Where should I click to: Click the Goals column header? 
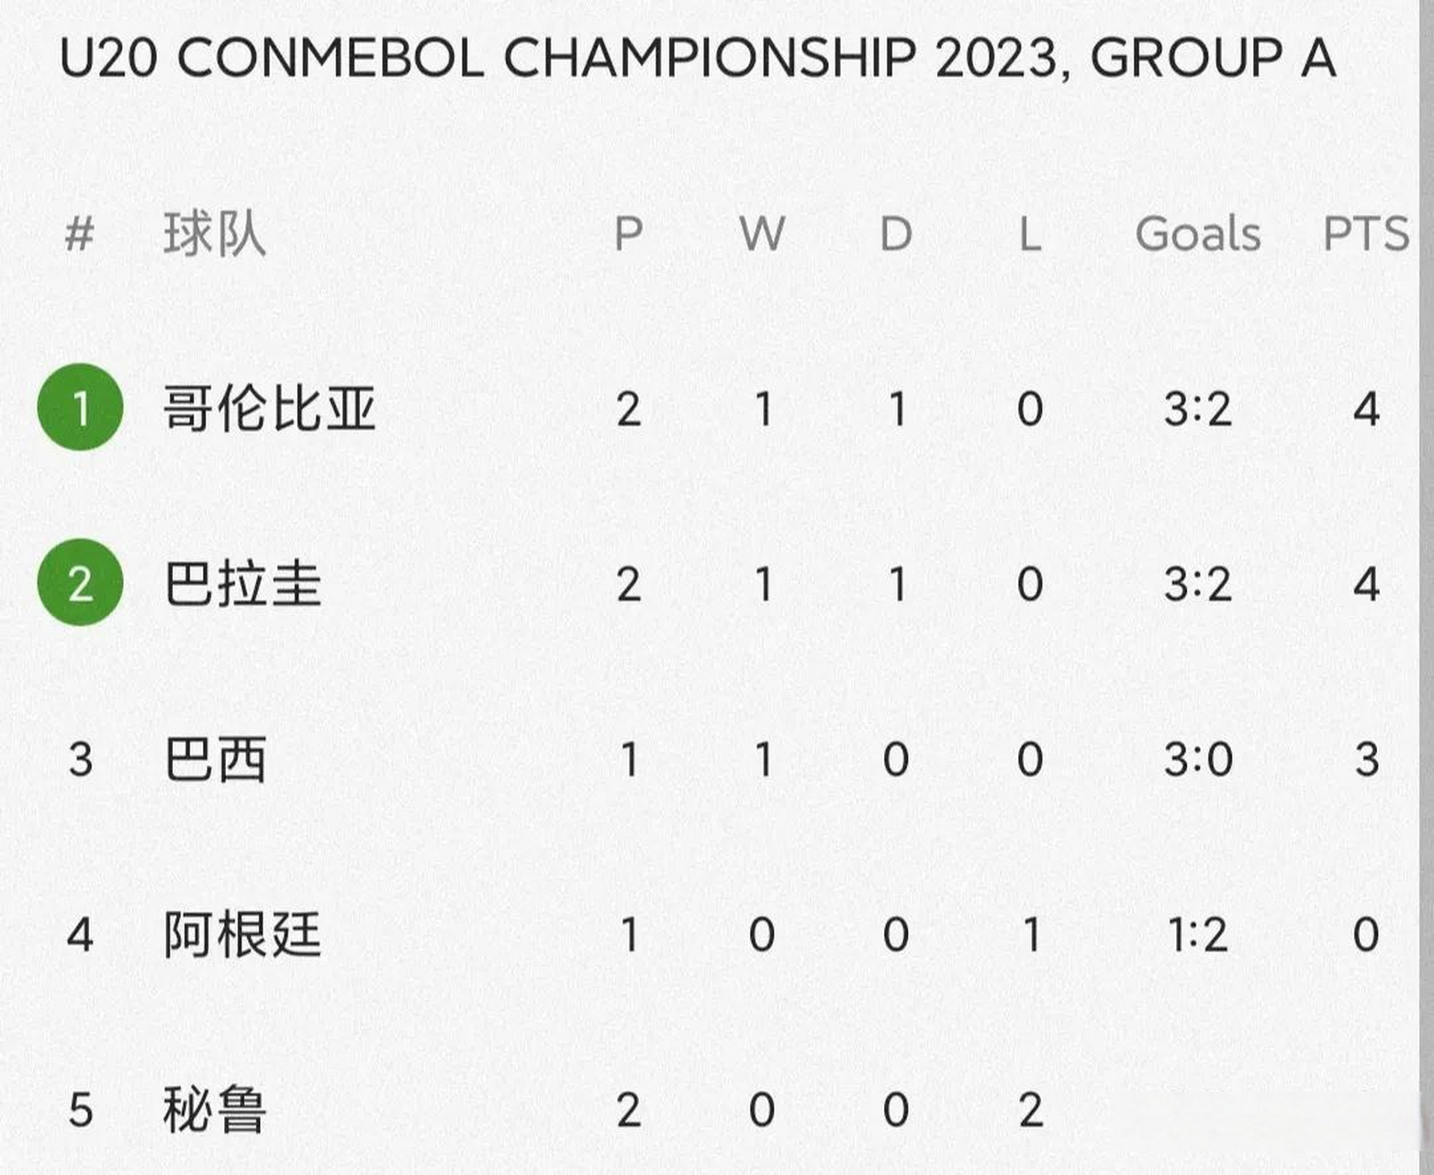click(1197, 233)
